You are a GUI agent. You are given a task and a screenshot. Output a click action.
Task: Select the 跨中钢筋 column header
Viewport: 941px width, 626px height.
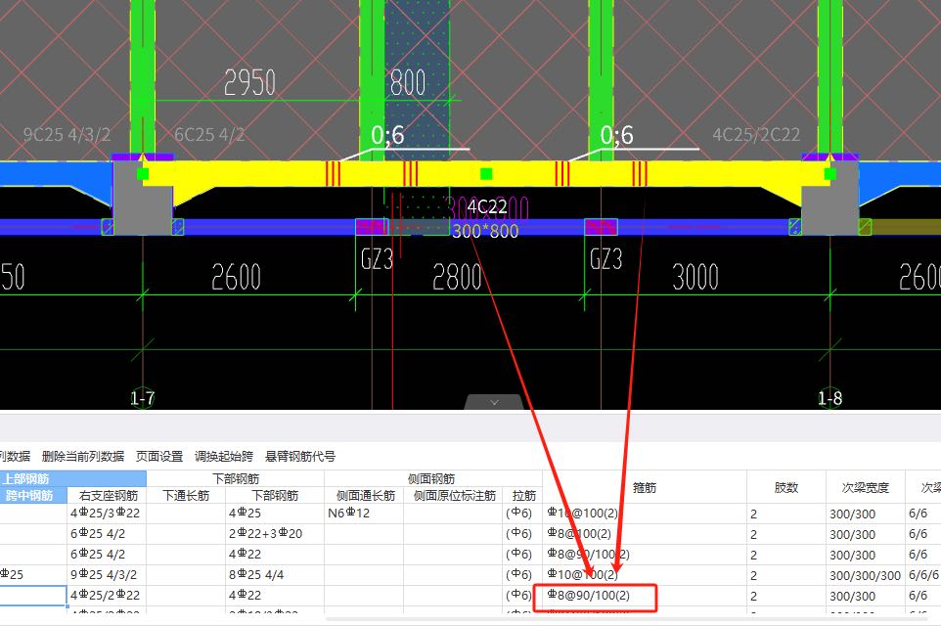tap(33, 495)
